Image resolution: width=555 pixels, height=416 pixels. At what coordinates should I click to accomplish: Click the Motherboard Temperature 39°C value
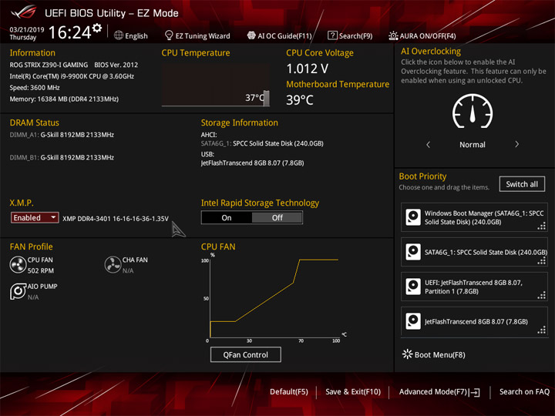point(299,99)
